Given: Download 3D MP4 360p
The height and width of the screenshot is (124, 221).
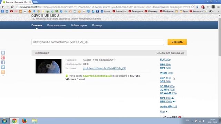Looking at the screenshot, I should pyautogui.click(x=167, y=86).
